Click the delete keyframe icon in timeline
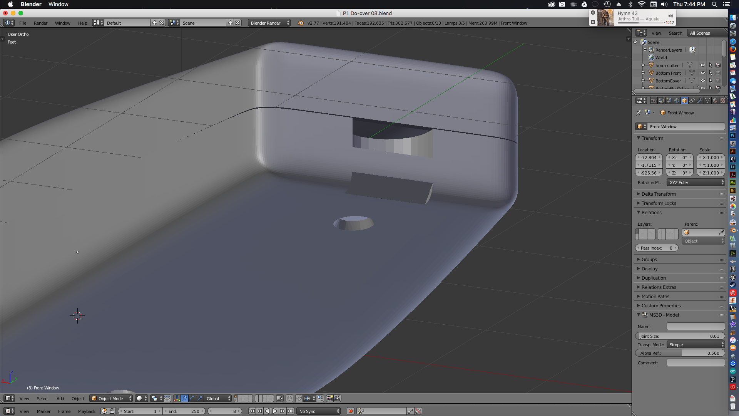The width and height of the screenshot is (739, 416). tap(418, 411)
